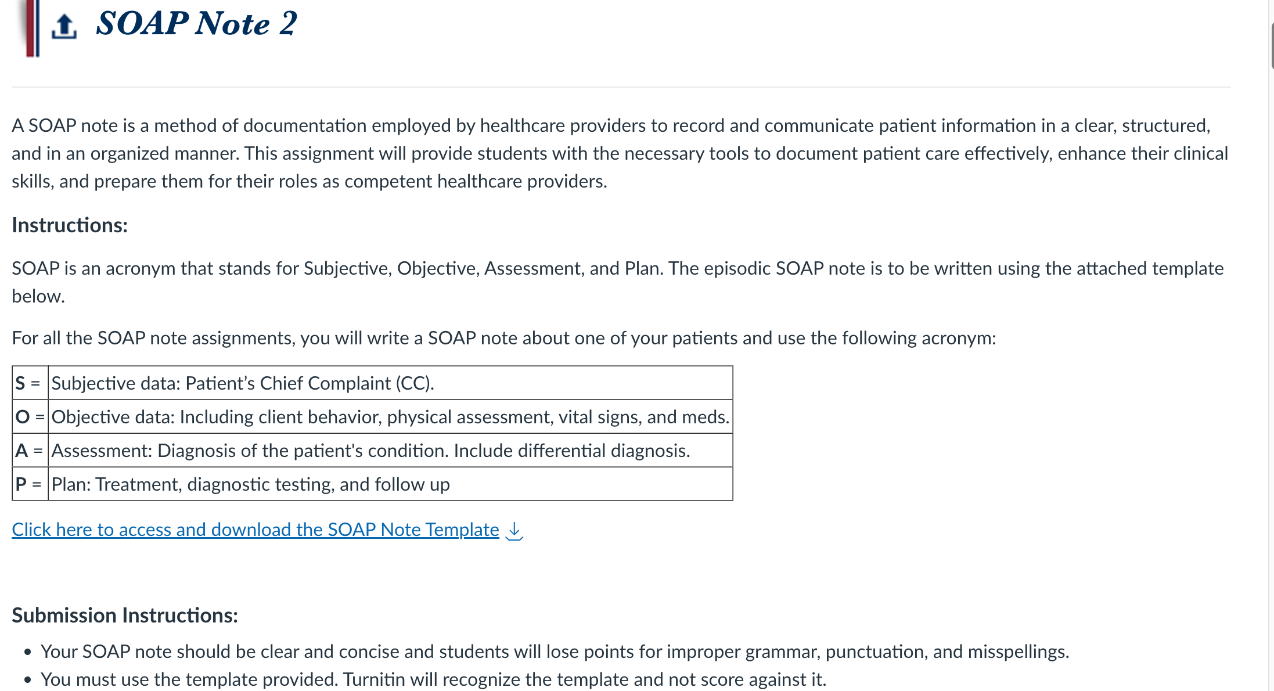Image resolution: width=1274 pixels, height=691 pixels.
Task: Select the "P =" table cell
Action: [x=30, y=484]
